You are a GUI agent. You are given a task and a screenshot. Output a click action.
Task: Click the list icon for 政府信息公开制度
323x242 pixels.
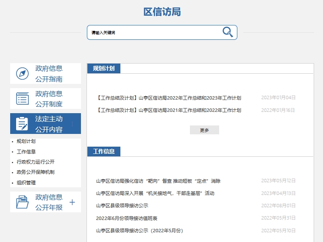click(22, 98)
